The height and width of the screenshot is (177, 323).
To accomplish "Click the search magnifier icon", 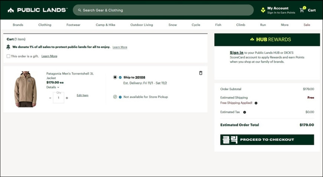I will coord(79,10).
